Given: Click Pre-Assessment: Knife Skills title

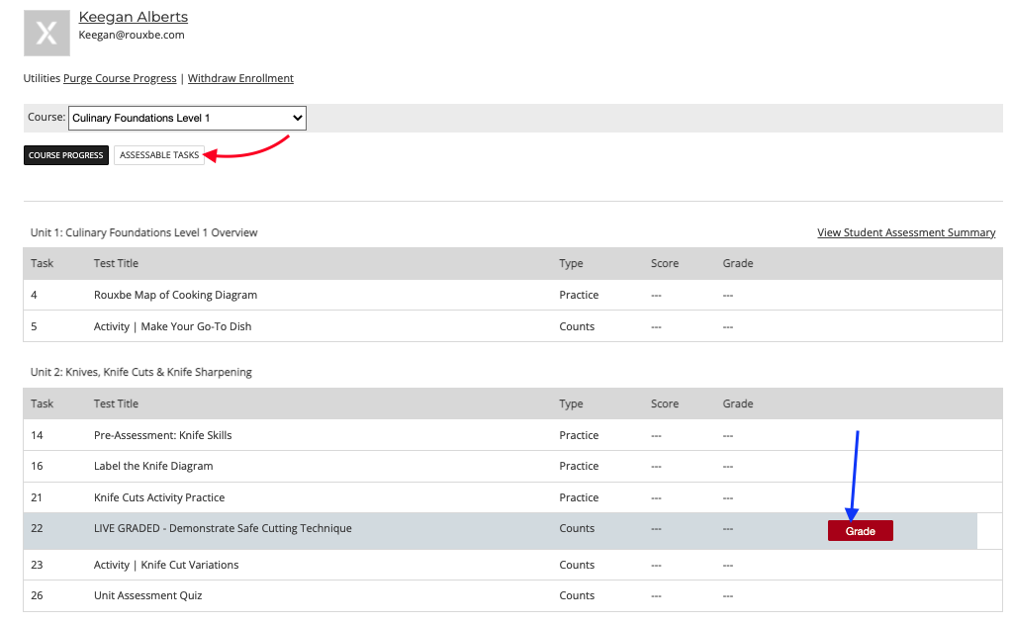Looking at the screenshot, I should click(x=163, y=435).
